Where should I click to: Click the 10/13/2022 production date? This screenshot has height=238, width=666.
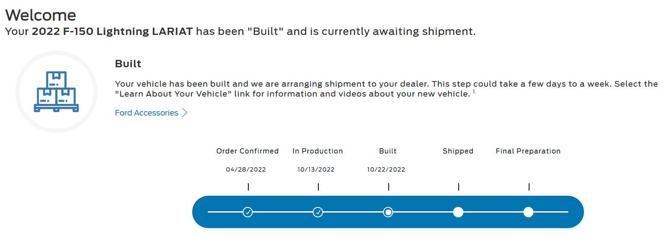point(316,170)
